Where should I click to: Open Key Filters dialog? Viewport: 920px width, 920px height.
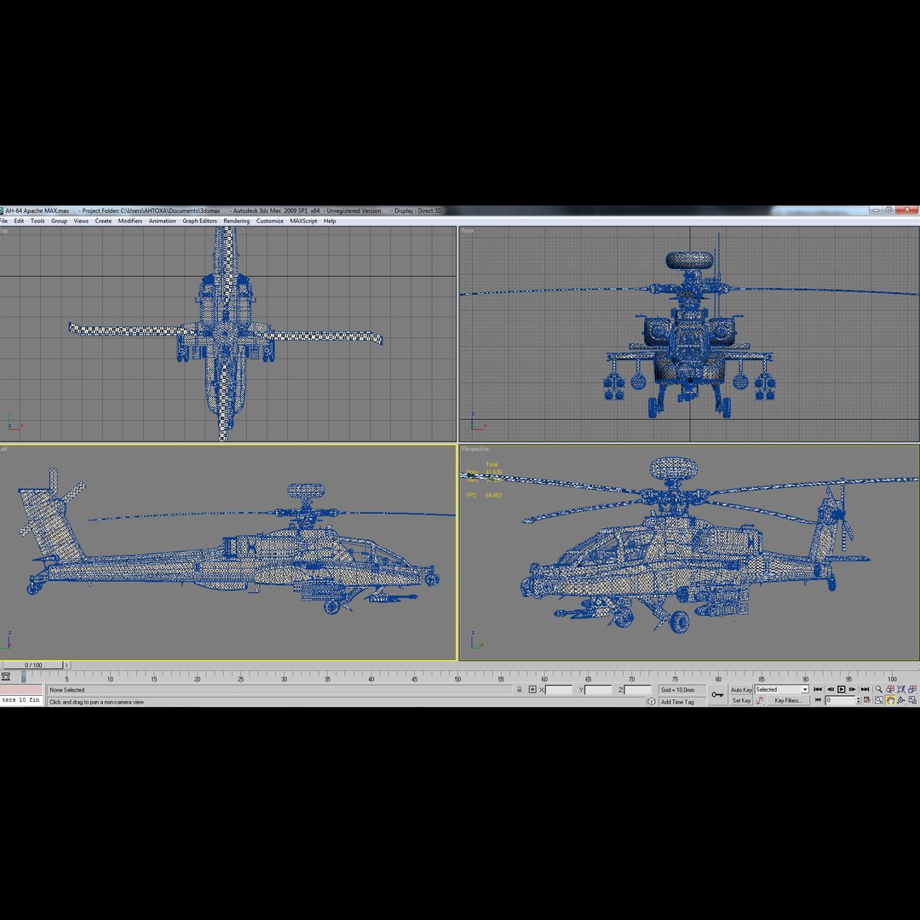pyautogui.click(x=788, y=700)
